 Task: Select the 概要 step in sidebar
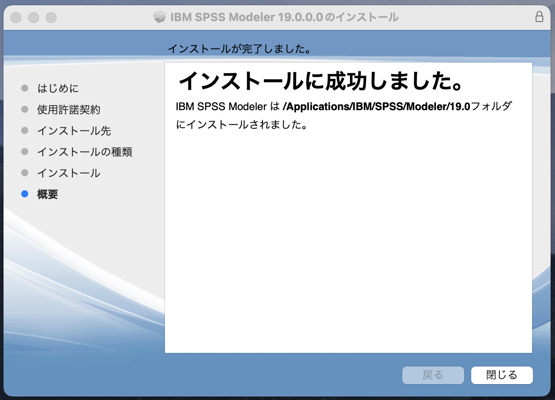(48, 194)
